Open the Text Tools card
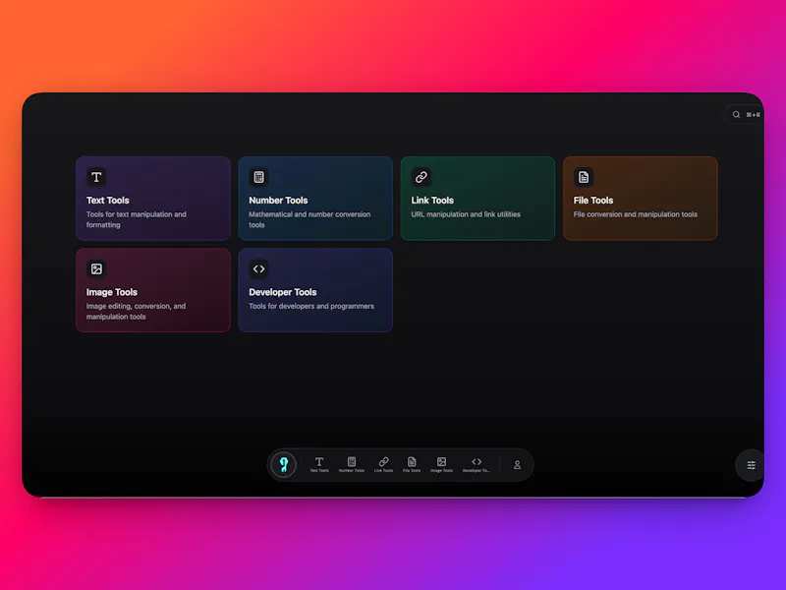The height and width of the screenshot is (590, 786). tap(153, 199)
